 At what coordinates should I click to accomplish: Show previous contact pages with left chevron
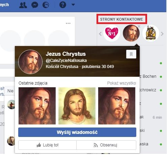[100, 34]
